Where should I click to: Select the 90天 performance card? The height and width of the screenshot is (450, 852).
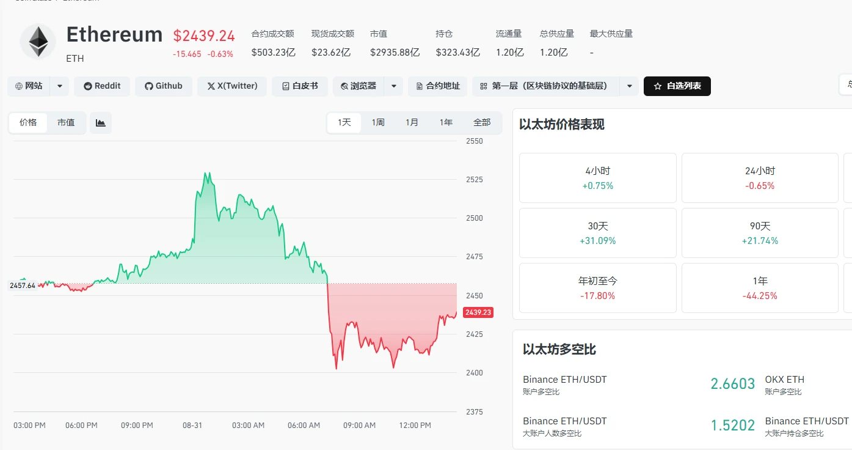pyautogui.click(x=760, y=233)
